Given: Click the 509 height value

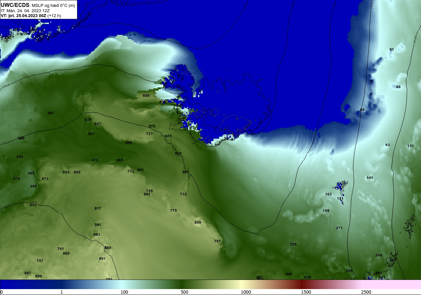Looking at the screenshot, I should (21, 138).
